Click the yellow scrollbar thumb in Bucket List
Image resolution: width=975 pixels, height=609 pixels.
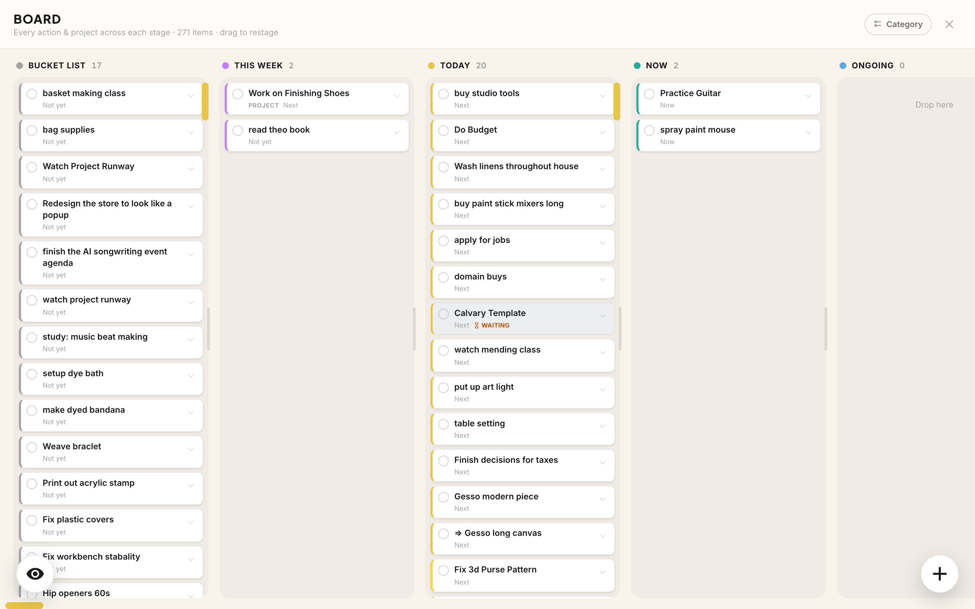pos(205,101)
